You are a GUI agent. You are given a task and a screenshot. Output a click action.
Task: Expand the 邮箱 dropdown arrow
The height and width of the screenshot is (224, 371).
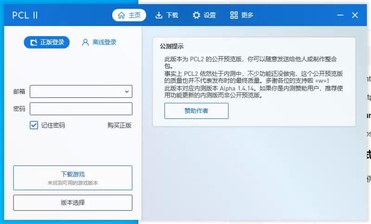coord(127,91)
